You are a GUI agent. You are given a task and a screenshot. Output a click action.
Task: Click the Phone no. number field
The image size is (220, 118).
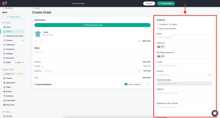pos(189,47)
